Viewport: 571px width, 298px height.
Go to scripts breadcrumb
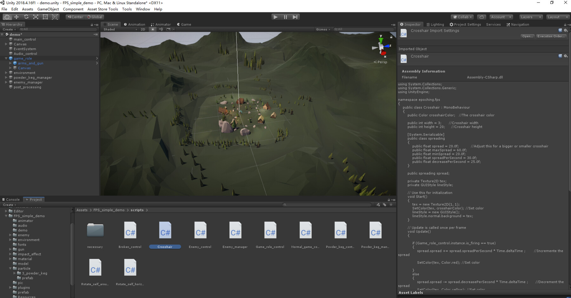coord(137,210)
